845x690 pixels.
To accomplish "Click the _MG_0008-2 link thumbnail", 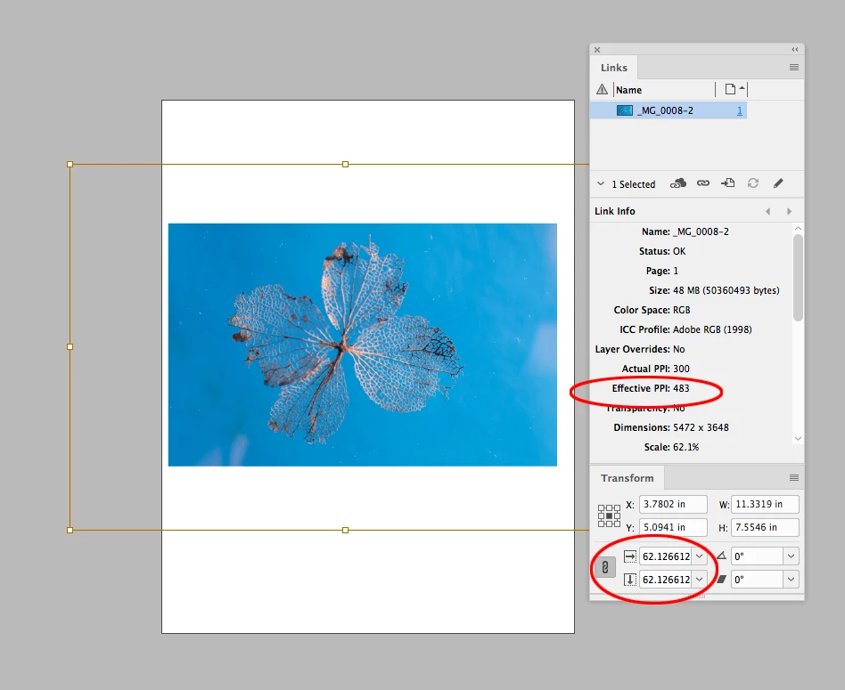I will point(625,110).
